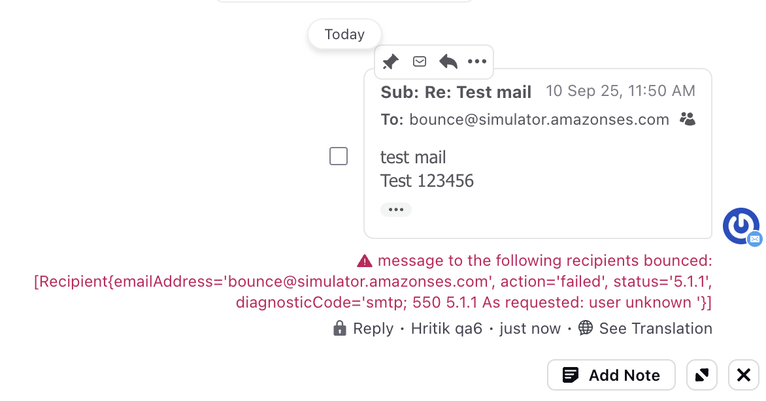Expand trimmed content with ellipsis pill
The height and width of the screenshot is (401, 766).
pos(395,210)
